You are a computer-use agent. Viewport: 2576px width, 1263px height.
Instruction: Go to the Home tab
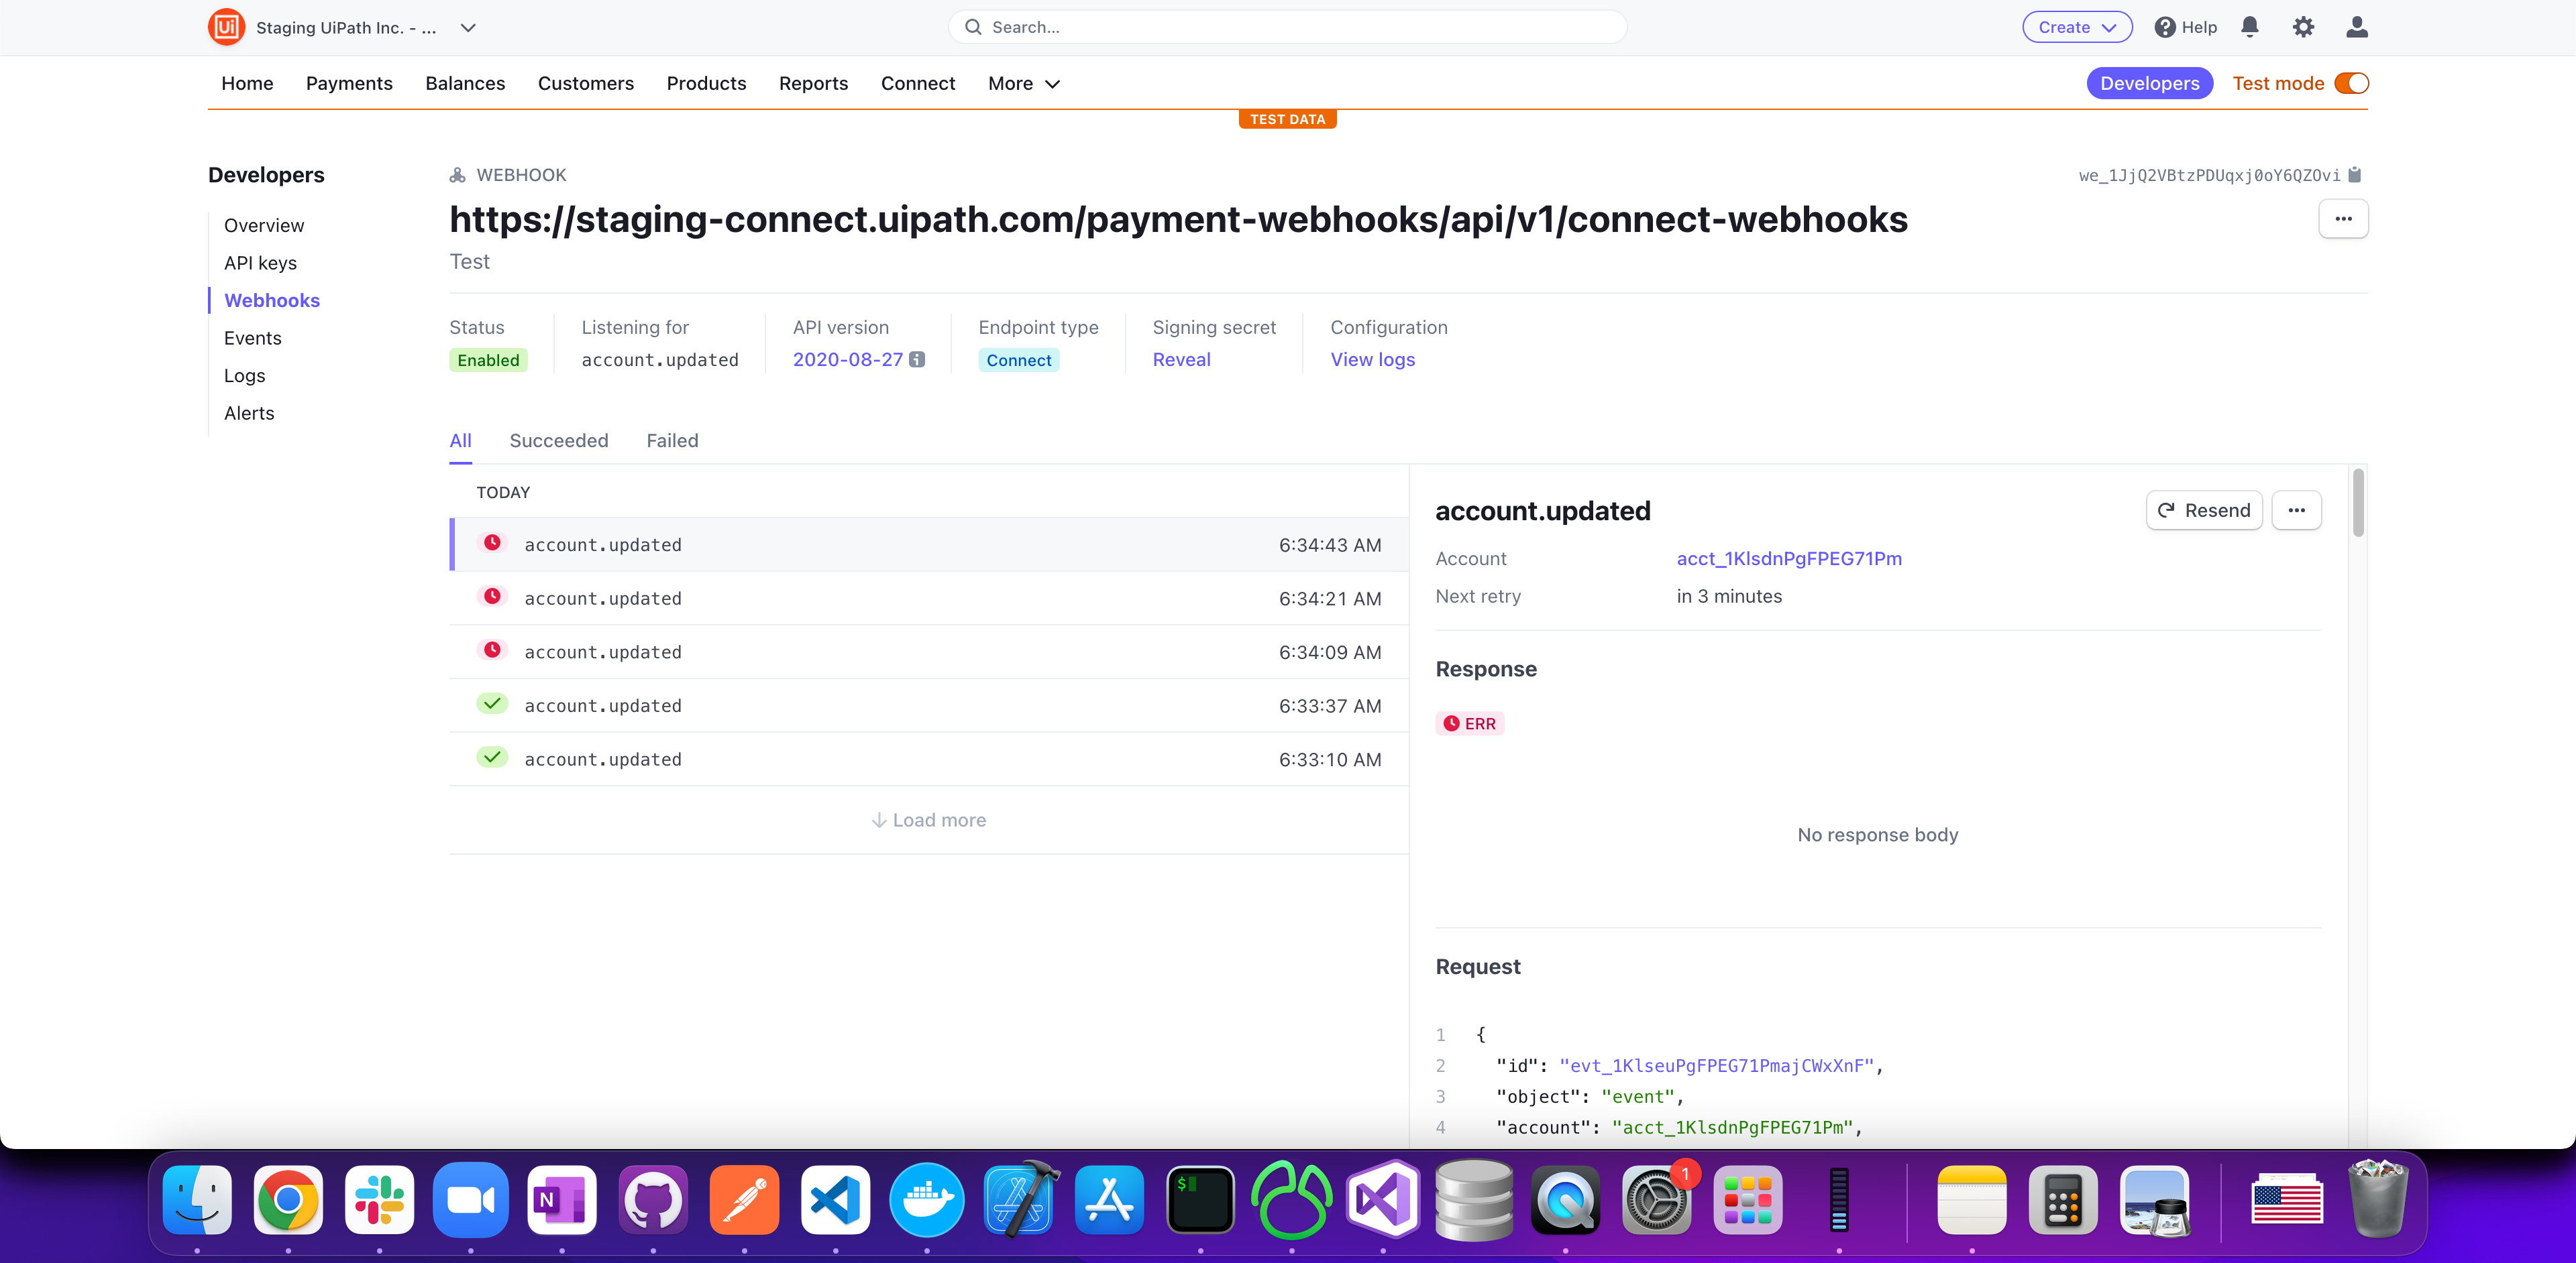click(x=247, y=83)
